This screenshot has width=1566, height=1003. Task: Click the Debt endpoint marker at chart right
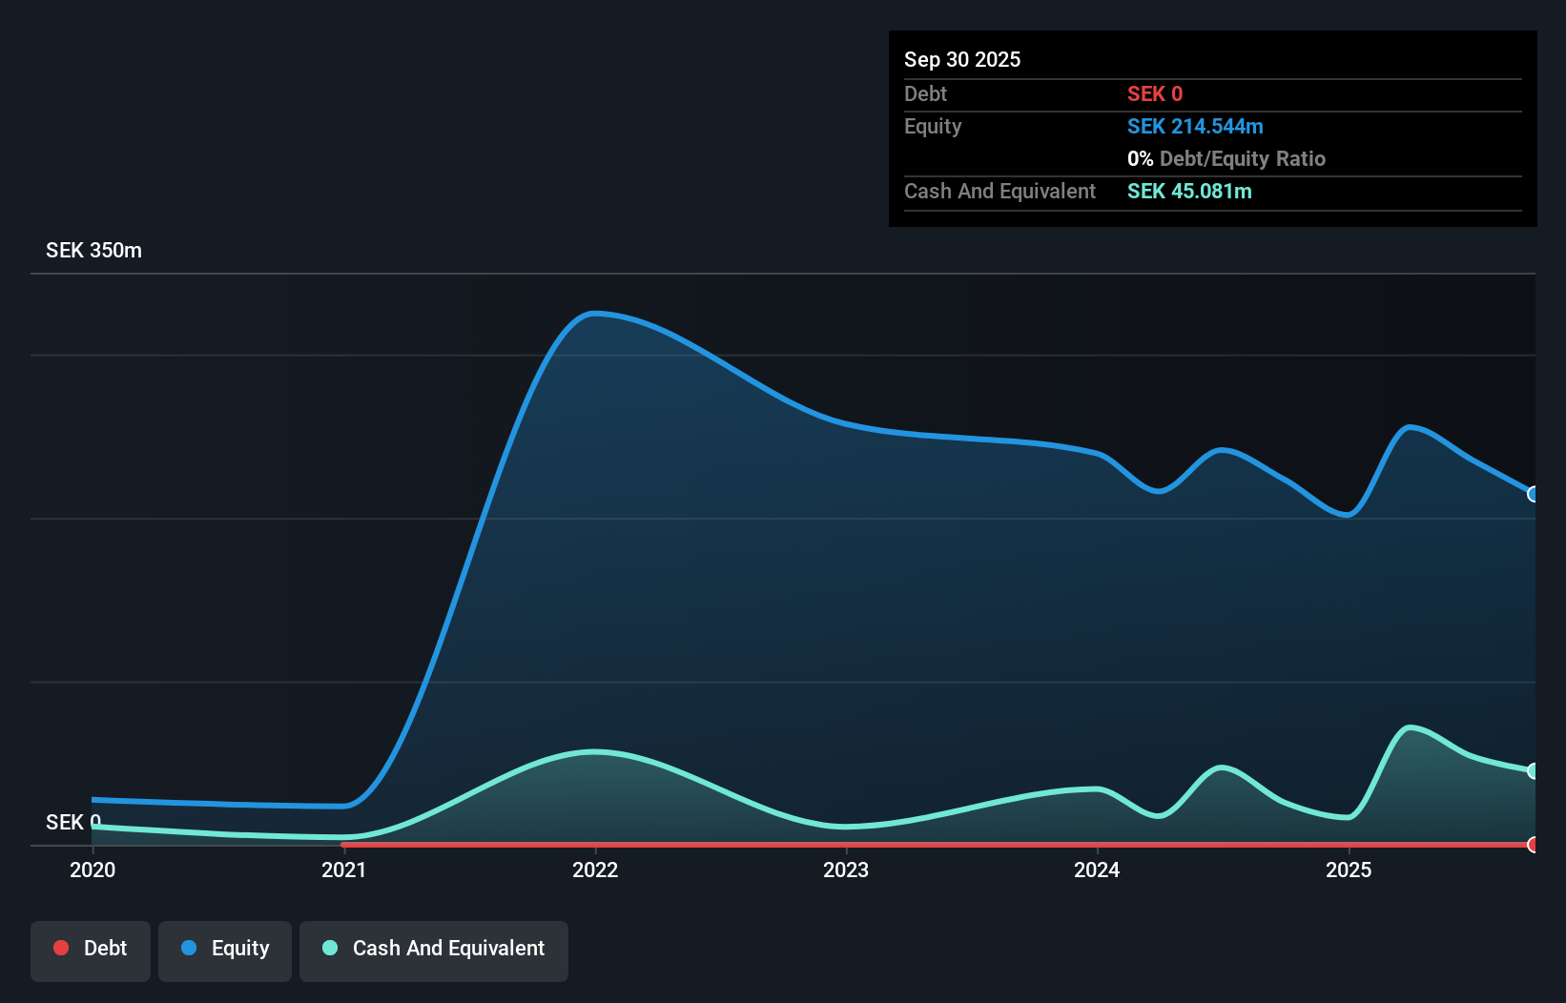[1532, 844]
